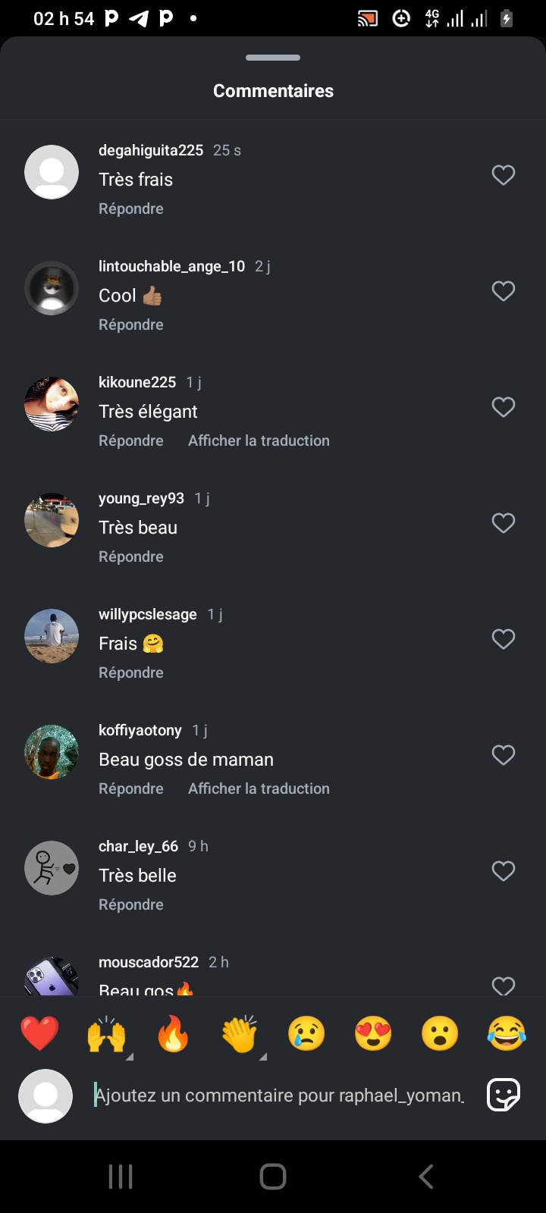Like char_ley_66's "Très belle" comment

pyautogui.click(x=504, y=871)
